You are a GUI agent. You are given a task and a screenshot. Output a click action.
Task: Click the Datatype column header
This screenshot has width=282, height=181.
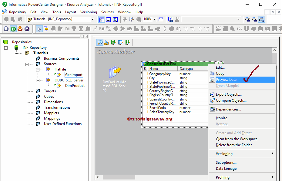tap(193, 69)
